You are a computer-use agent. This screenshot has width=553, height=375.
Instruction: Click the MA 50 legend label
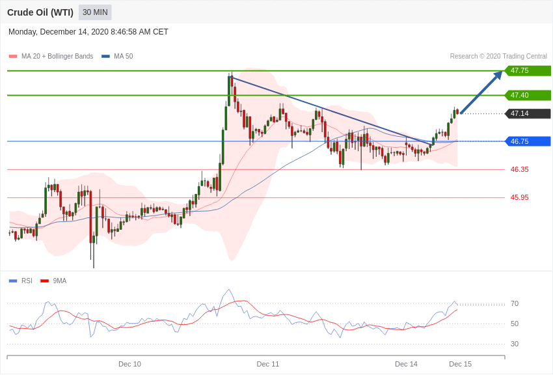click(x=124, y=57)
